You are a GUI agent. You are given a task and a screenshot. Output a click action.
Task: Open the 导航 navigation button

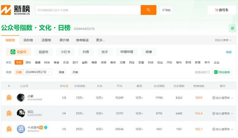(x=166, y=10)
